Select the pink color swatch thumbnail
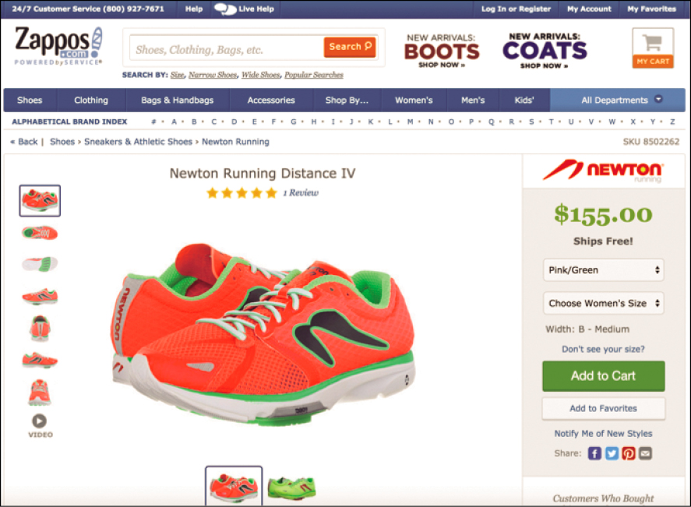The height and width of the screenshot is (507, 691). click(x=234, y=486)
